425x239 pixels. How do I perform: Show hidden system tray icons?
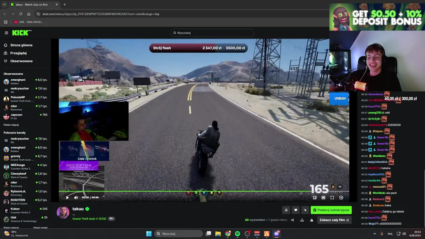coord(375,234)
